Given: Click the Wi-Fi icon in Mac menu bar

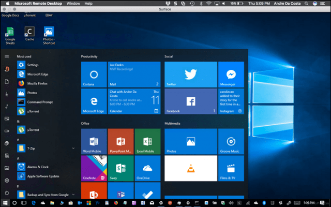Looking at the screenshot, I should pos(208,4).
